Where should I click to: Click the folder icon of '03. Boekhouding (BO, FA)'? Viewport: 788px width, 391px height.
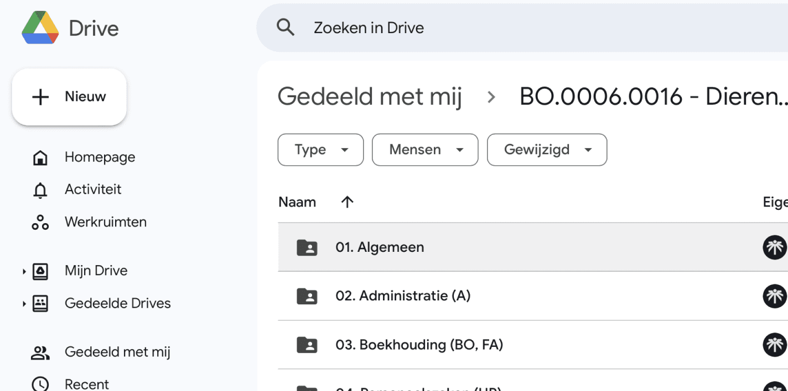point(307,345)
